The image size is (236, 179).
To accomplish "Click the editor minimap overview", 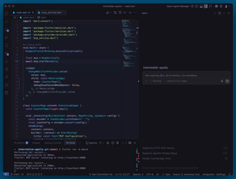I will pos(129,44).
